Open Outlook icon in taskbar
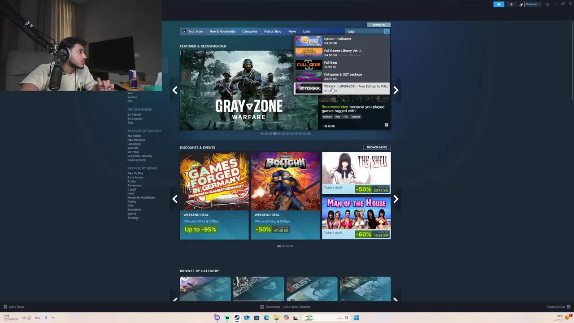The width and height of the screenshot is (574, 323). point(247,318)
